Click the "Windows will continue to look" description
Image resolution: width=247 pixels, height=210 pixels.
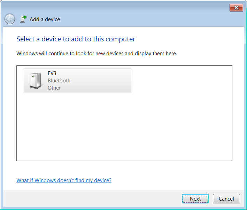pos(97,54)
